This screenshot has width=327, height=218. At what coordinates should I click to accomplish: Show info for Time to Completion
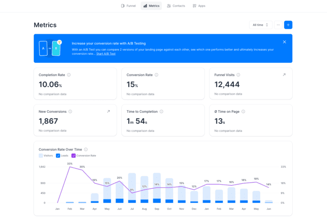pos(161,111)
